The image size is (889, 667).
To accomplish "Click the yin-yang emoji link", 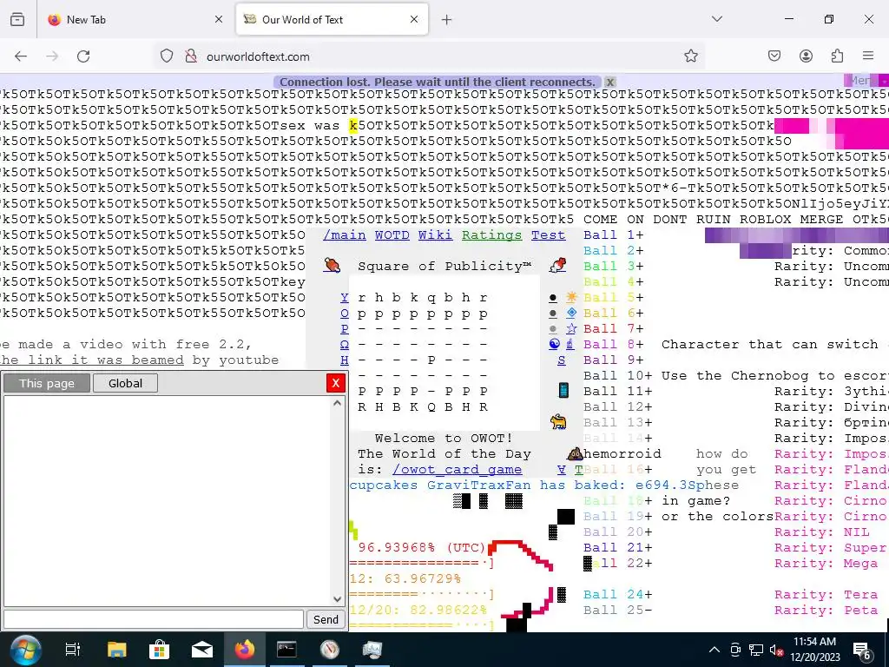I will [554, 344].
